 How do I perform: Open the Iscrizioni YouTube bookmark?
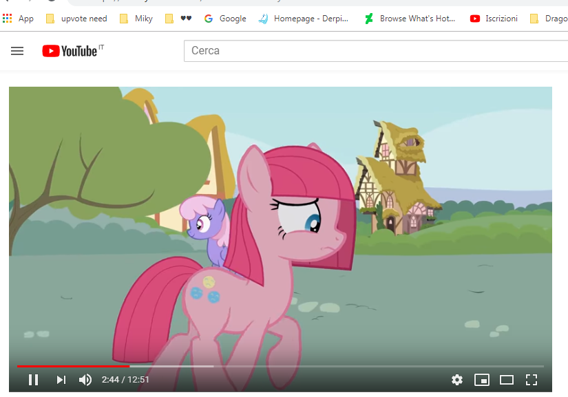(494, 19)
